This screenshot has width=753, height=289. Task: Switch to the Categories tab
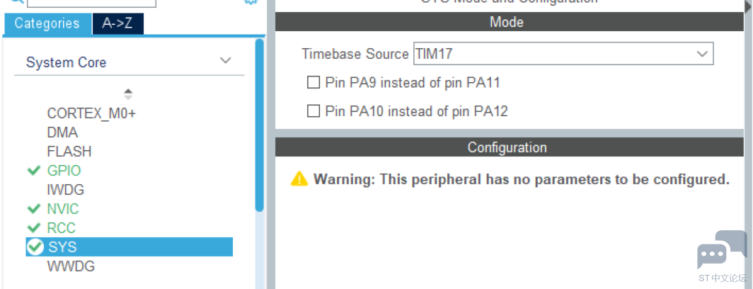[x=47, y=23]
